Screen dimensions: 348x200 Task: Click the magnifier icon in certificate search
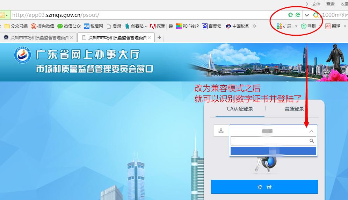pyautogui.click(x=312, y=141)
